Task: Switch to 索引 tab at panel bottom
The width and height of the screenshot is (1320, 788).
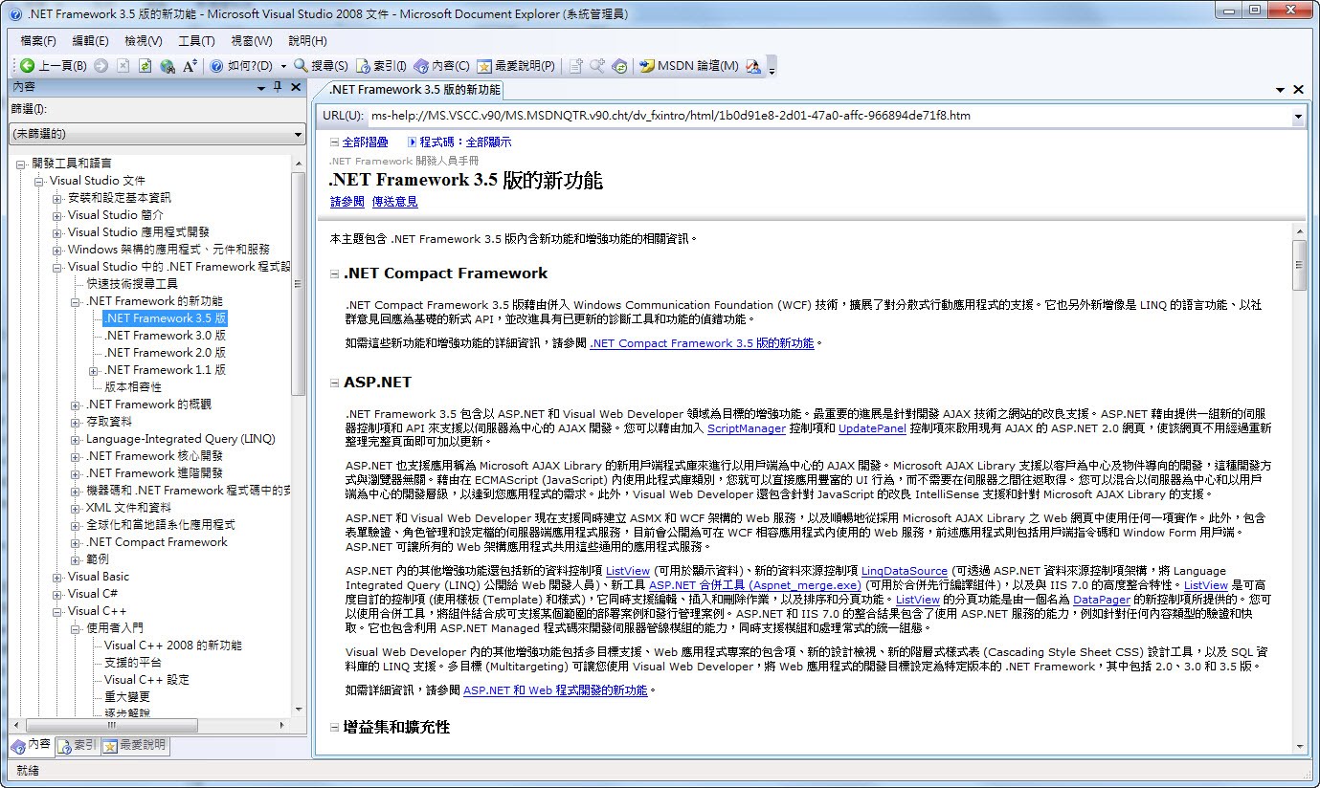Action: [x=77, y=746]
